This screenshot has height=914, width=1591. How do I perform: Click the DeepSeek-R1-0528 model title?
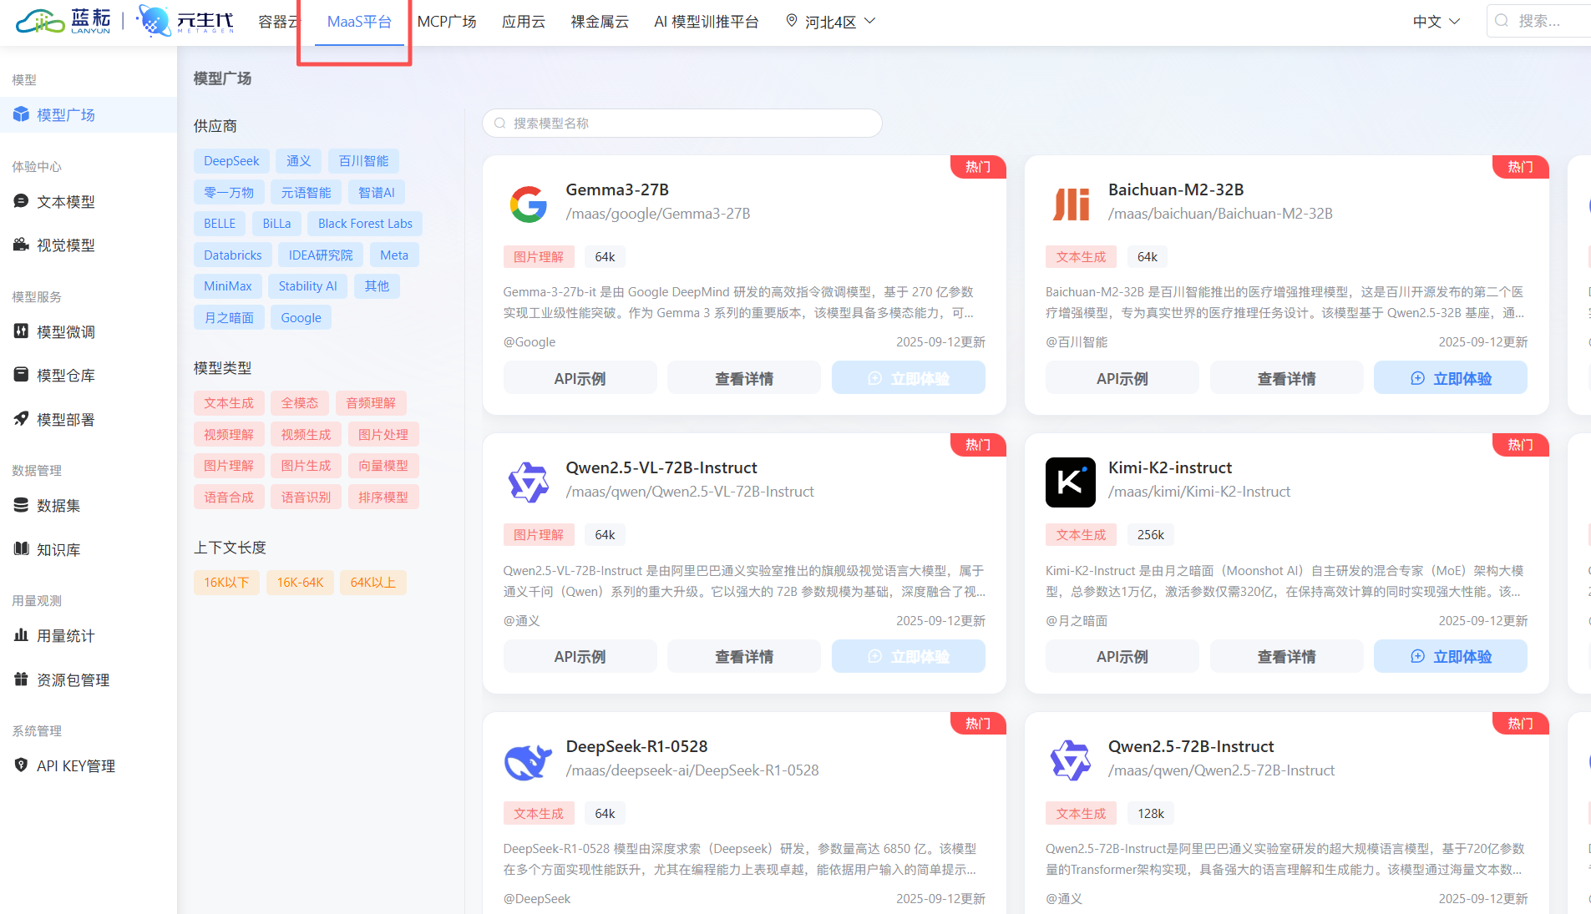click(x=636, y=746)
